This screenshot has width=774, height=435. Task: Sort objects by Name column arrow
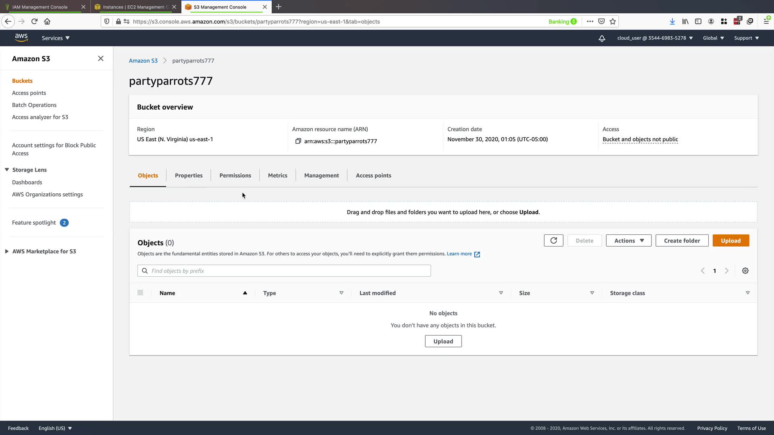(x=245, y=293)
